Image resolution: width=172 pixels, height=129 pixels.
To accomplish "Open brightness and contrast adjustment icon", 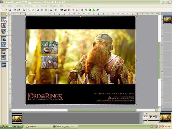I will pos(62,10).
